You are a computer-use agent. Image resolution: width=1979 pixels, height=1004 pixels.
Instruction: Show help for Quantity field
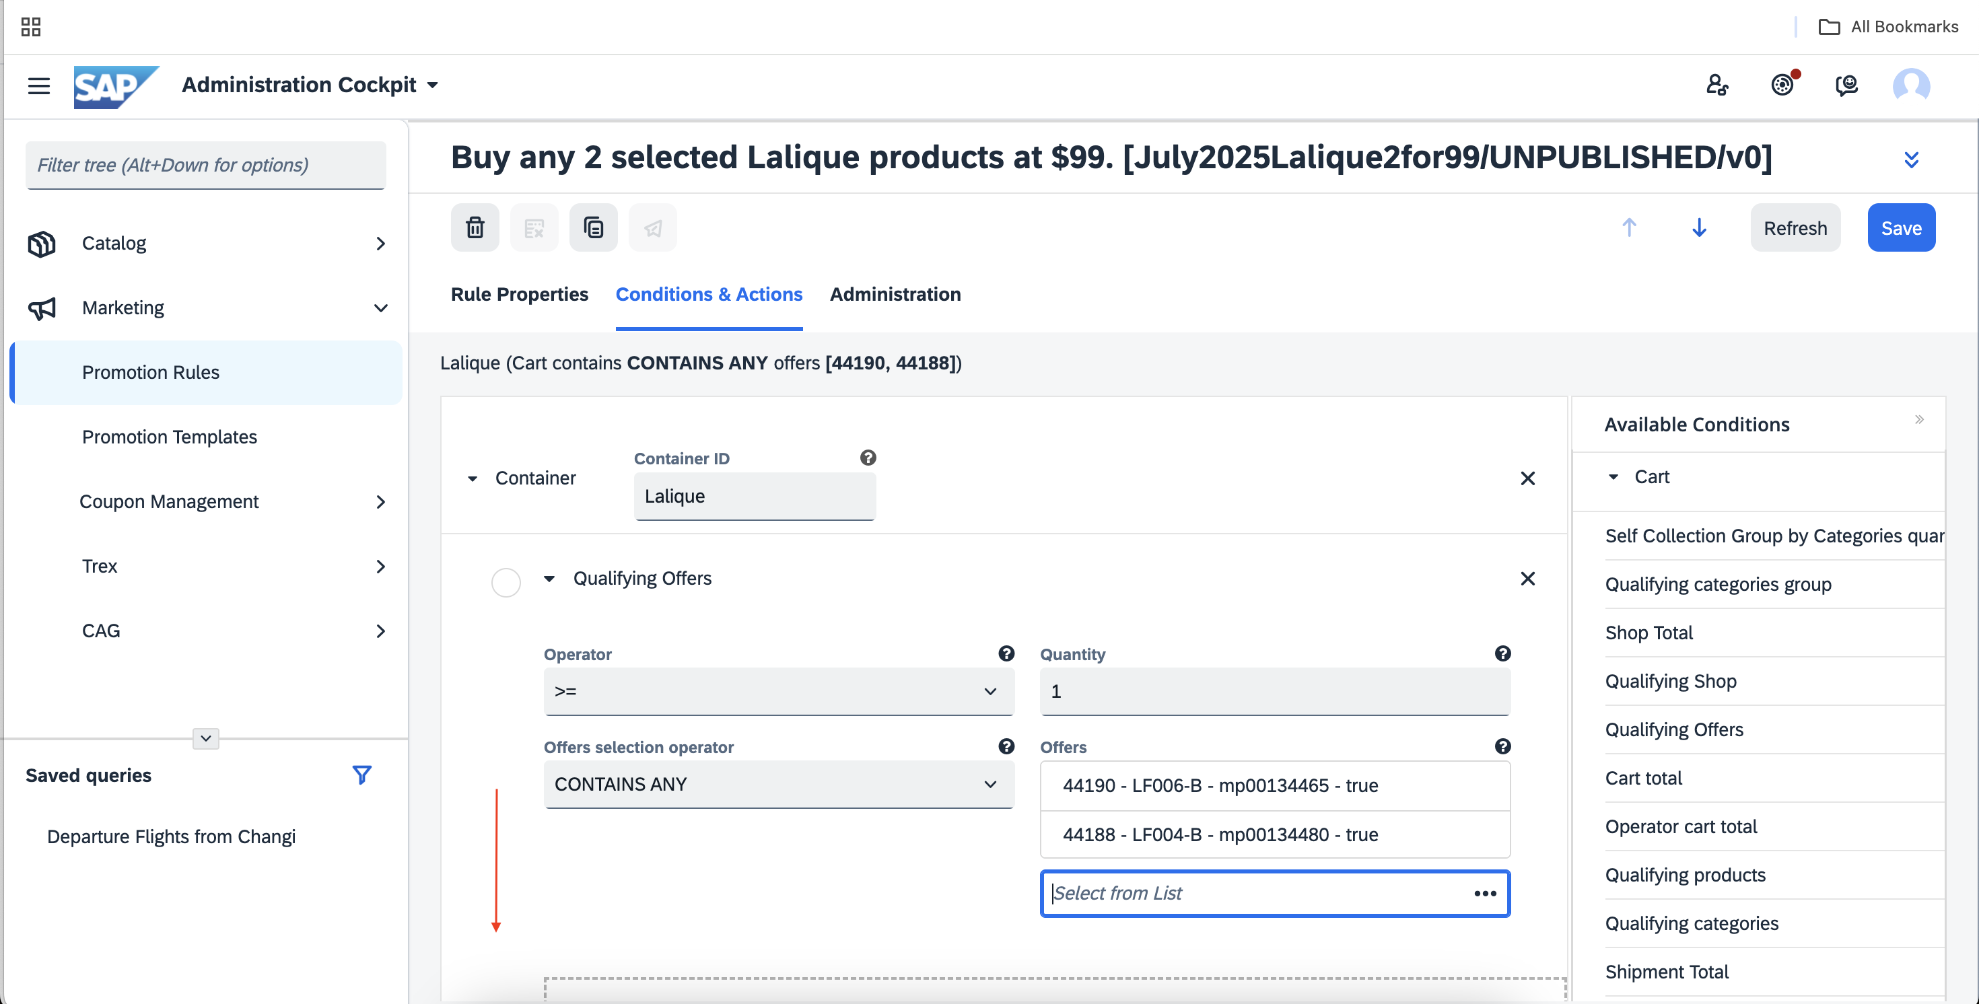coord(1502,653)
